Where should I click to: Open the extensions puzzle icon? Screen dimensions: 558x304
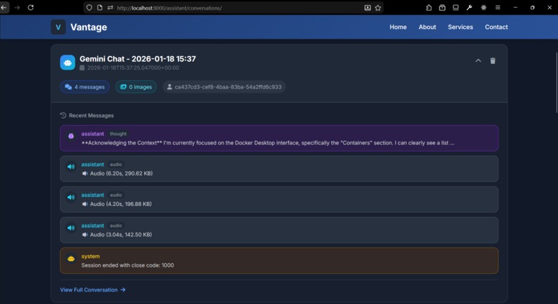(429, 8)
